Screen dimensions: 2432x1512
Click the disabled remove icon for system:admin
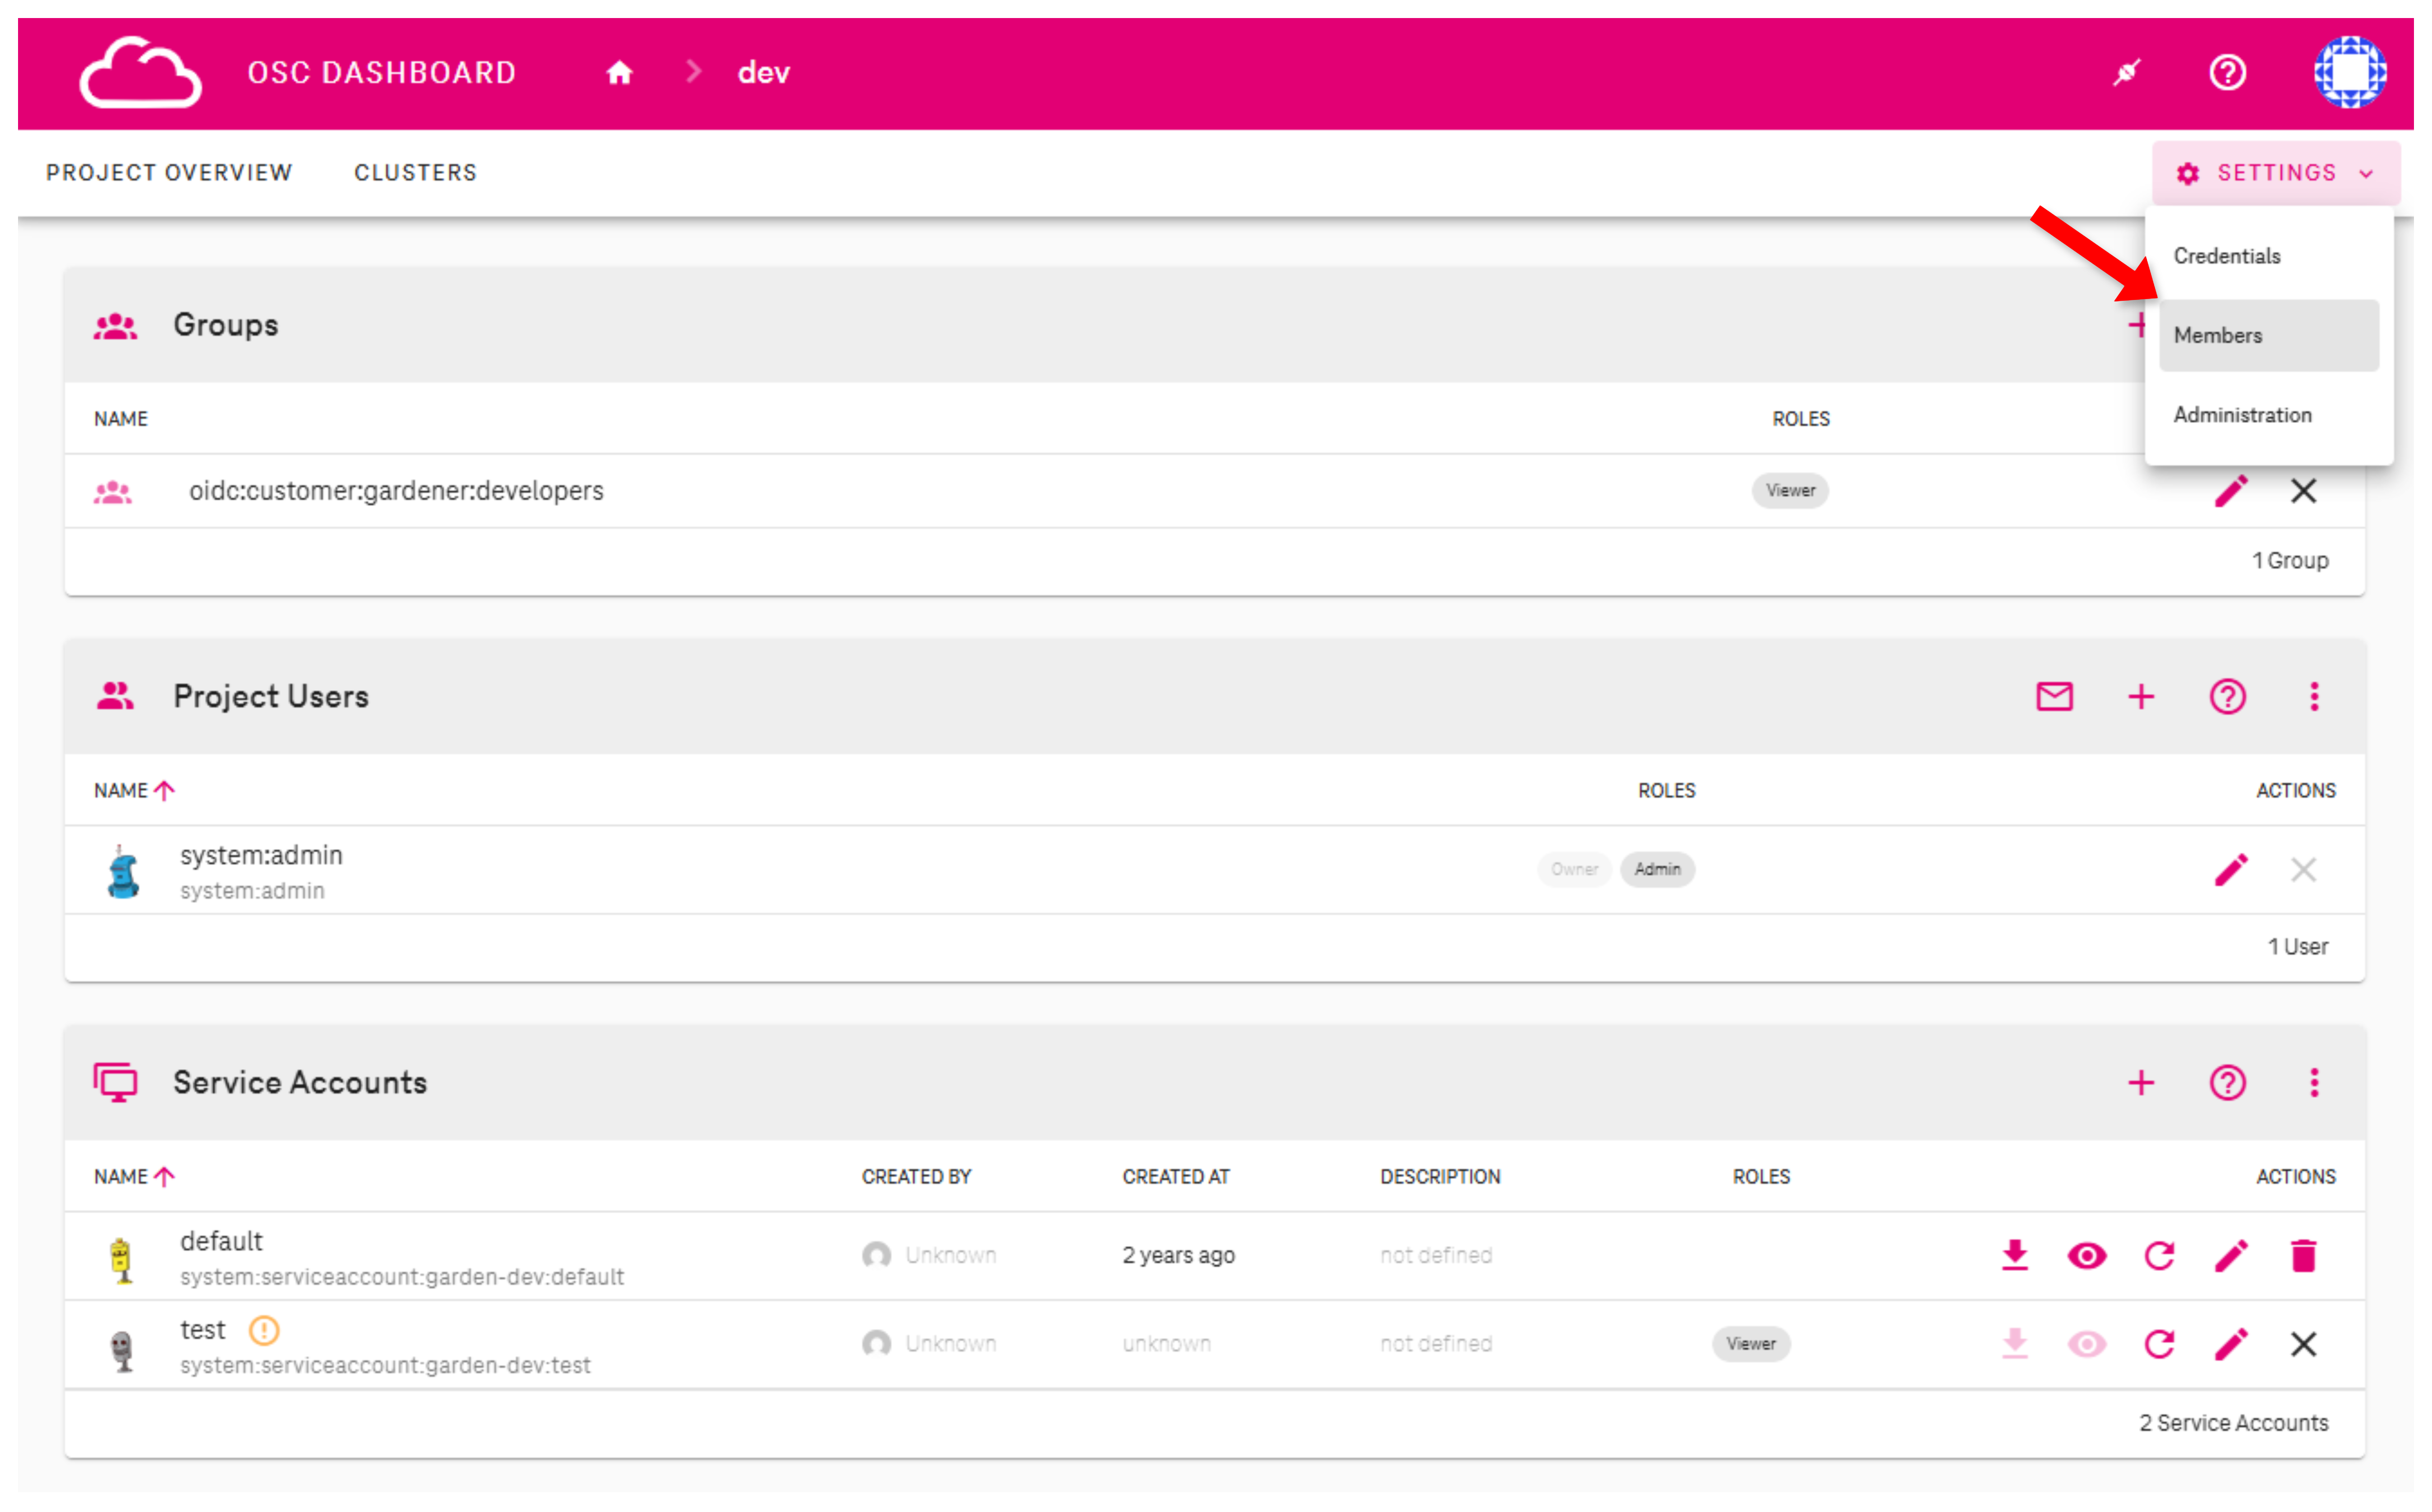[2303, 870]
